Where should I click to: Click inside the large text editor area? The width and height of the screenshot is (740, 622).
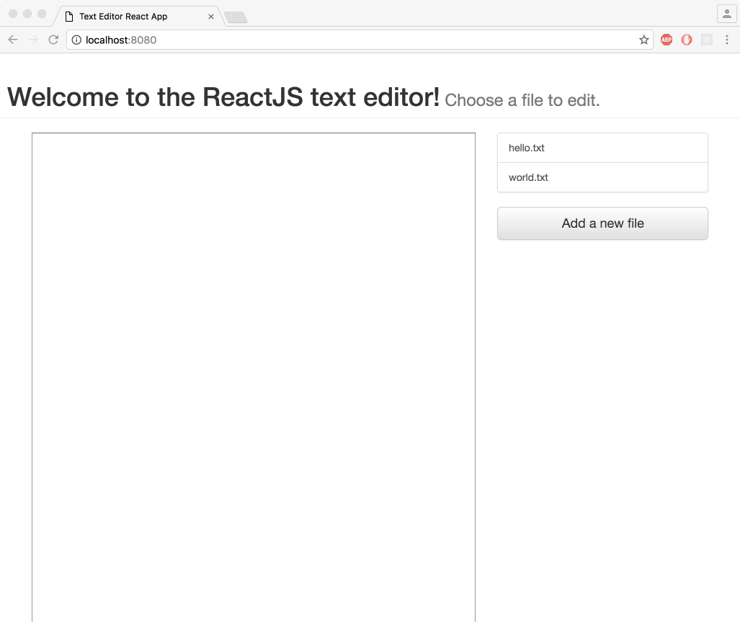(254, 378)
